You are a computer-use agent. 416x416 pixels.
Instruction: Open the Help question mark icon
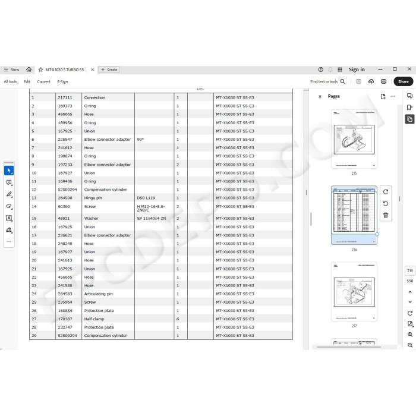[x=320, y=70]
